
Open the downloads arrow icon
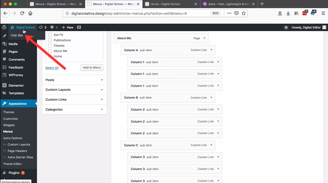[x=288, y=13]
